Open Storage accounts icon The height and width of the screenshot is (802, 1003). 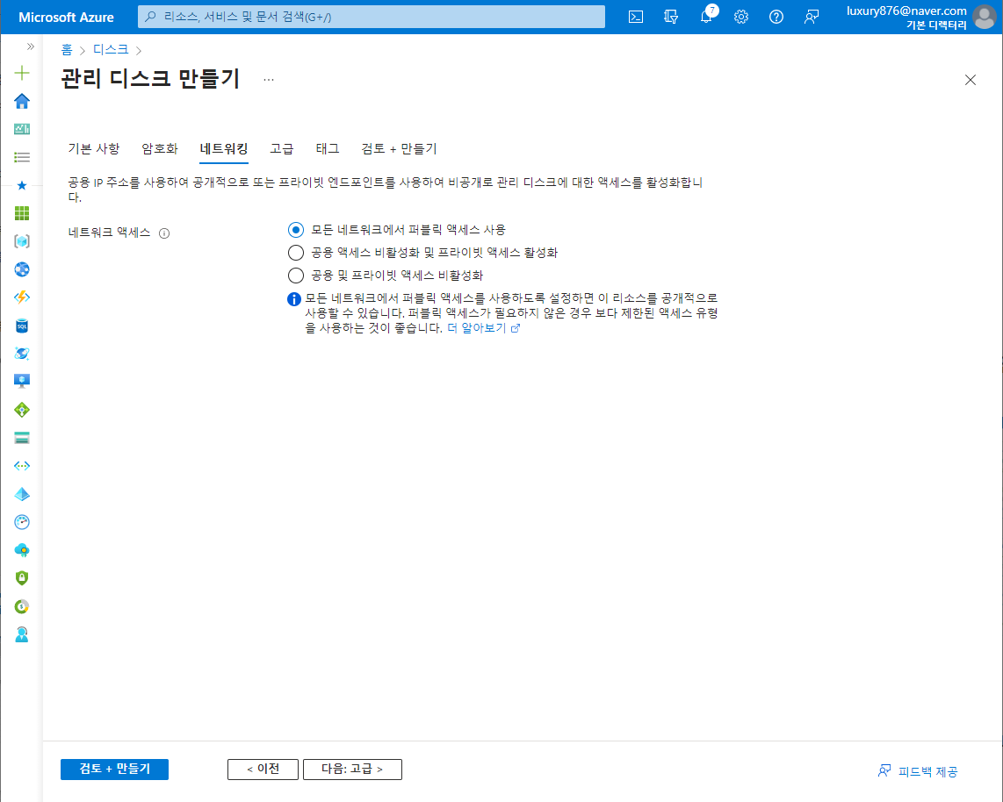tap(22, 438)
